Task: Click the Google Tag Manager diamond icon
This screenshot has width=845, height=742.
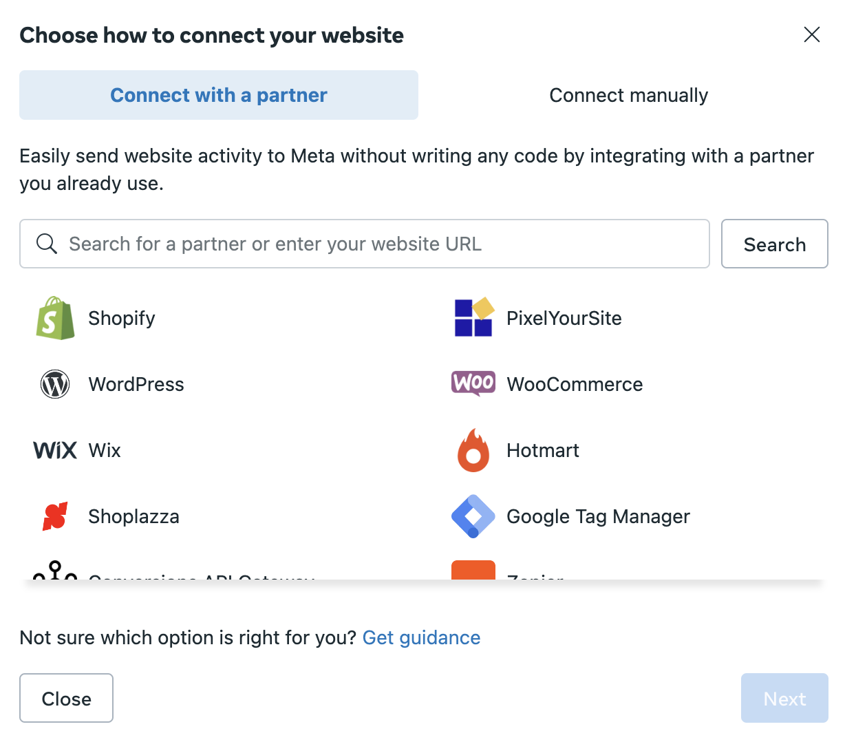Action: 473,516
